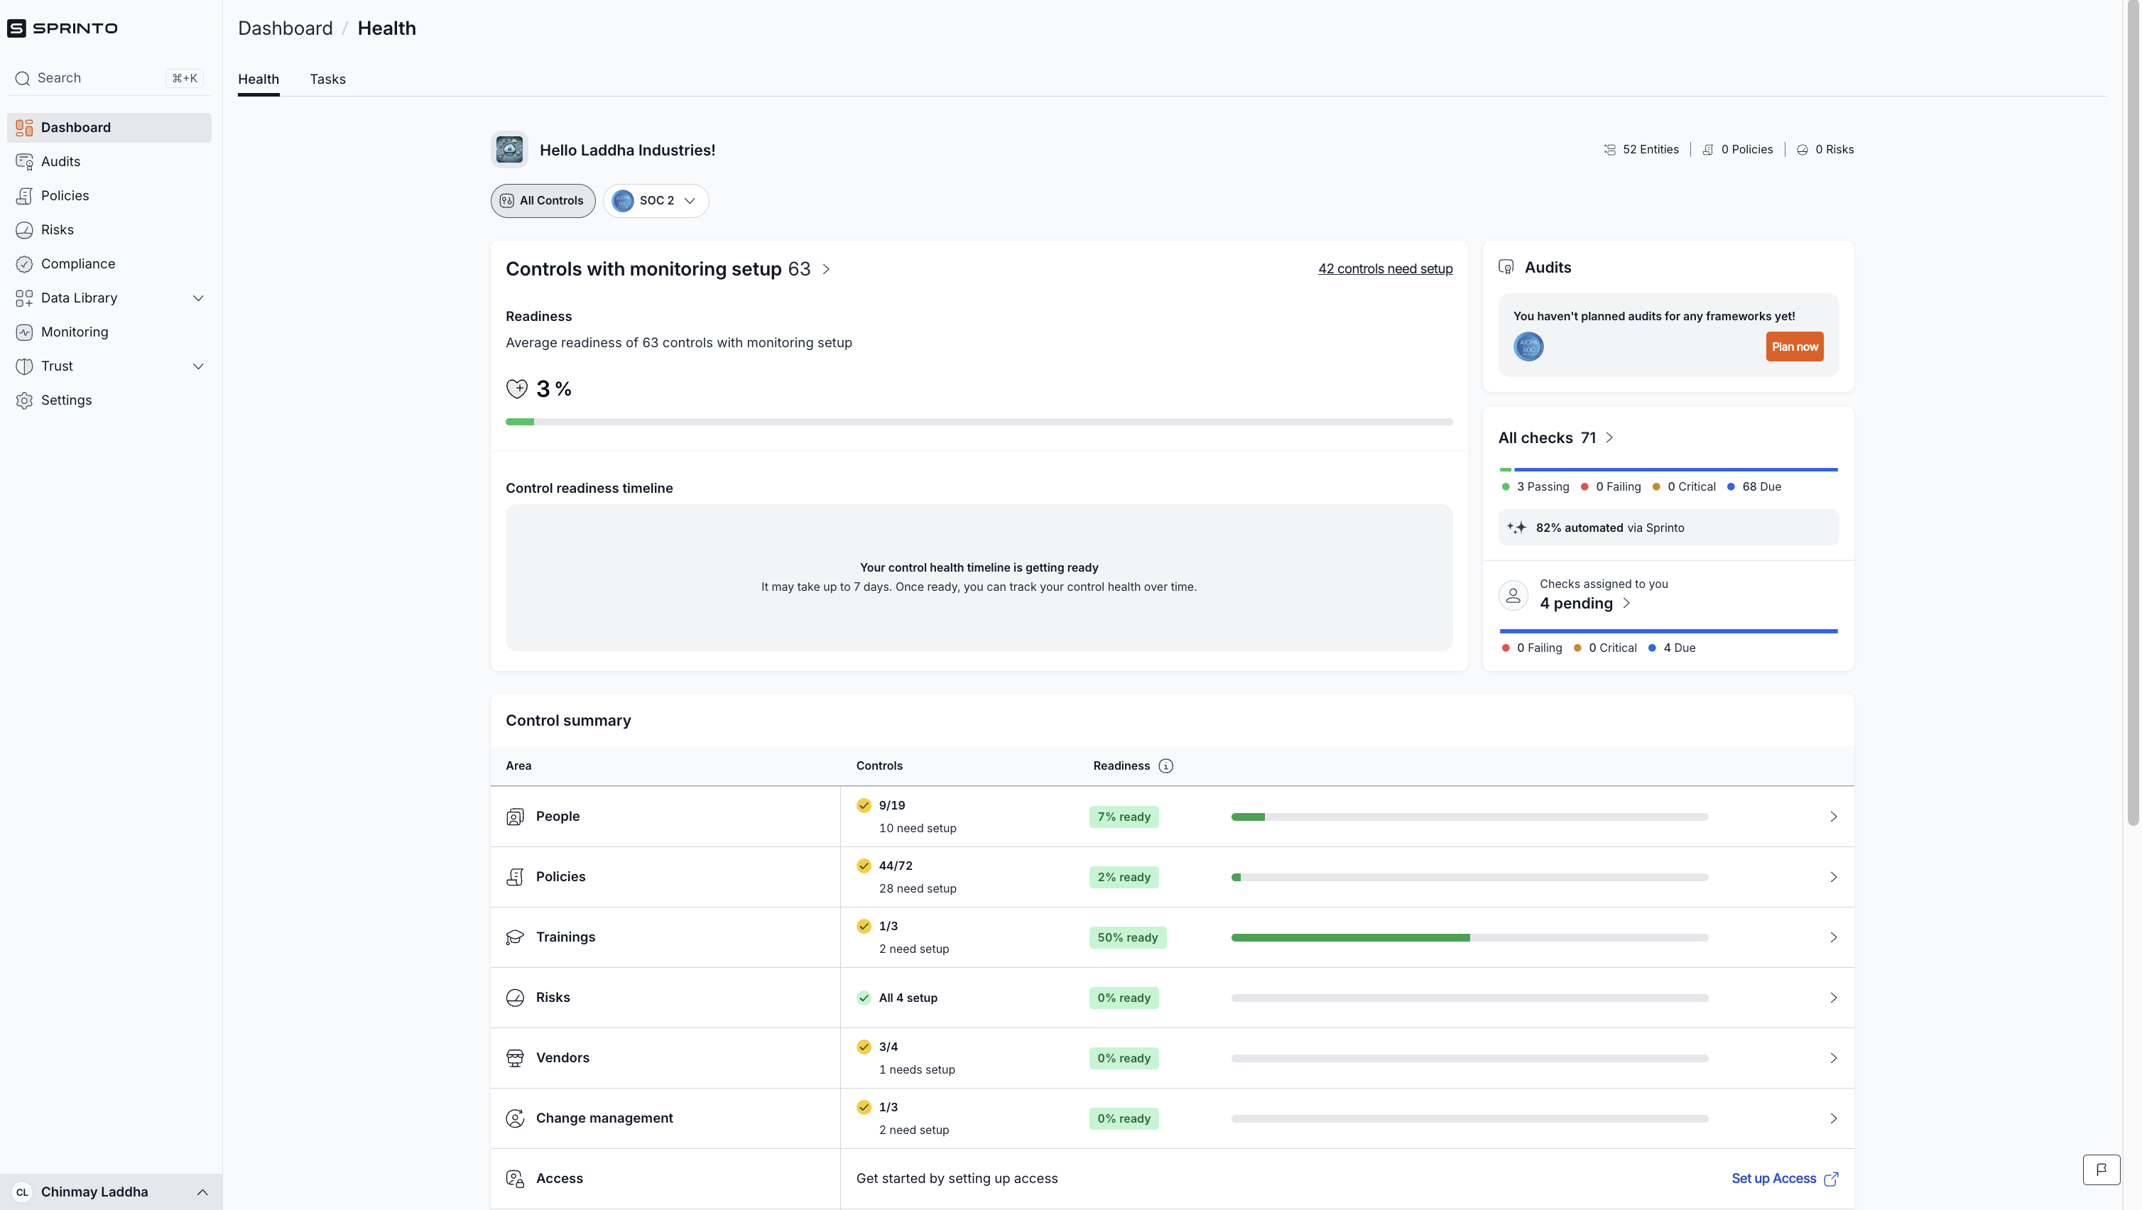This screenshot has height=1210, width=2142.
Task: Toggle the All Controls filter
Action: point(542,200)
